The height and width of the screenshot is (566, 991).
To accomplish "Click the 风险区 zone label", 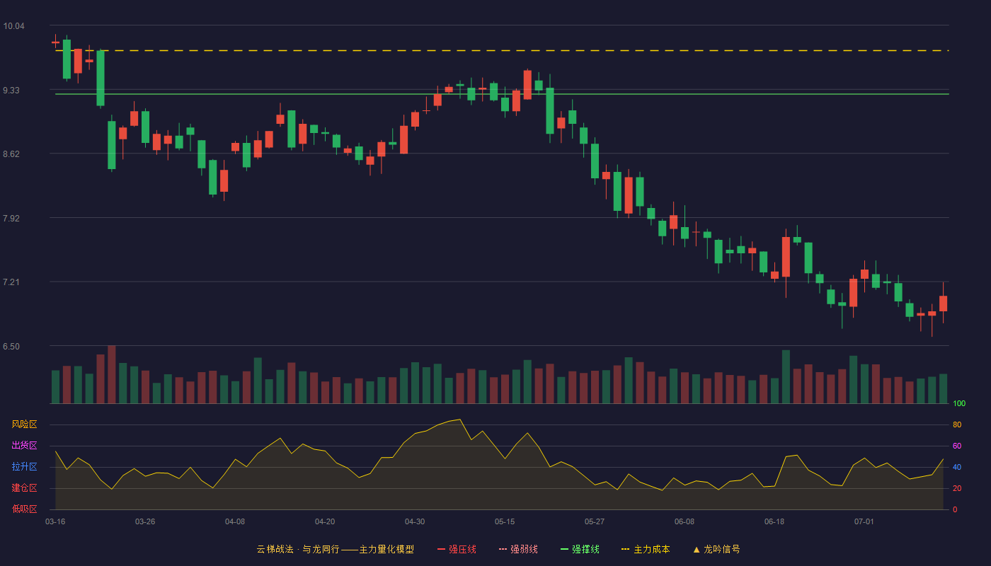I will [x=25, y=424].
